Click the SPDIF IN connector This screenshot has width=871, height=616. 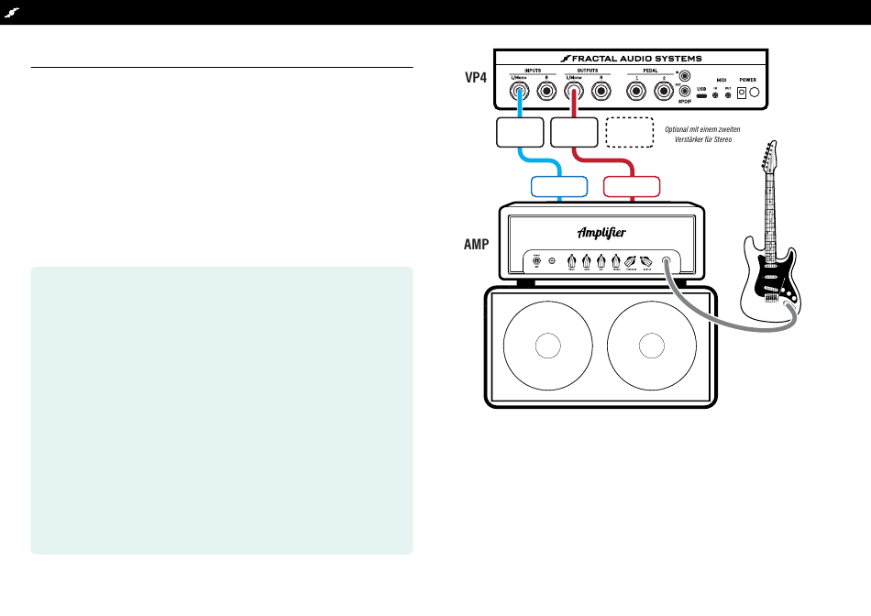point(685,75)
